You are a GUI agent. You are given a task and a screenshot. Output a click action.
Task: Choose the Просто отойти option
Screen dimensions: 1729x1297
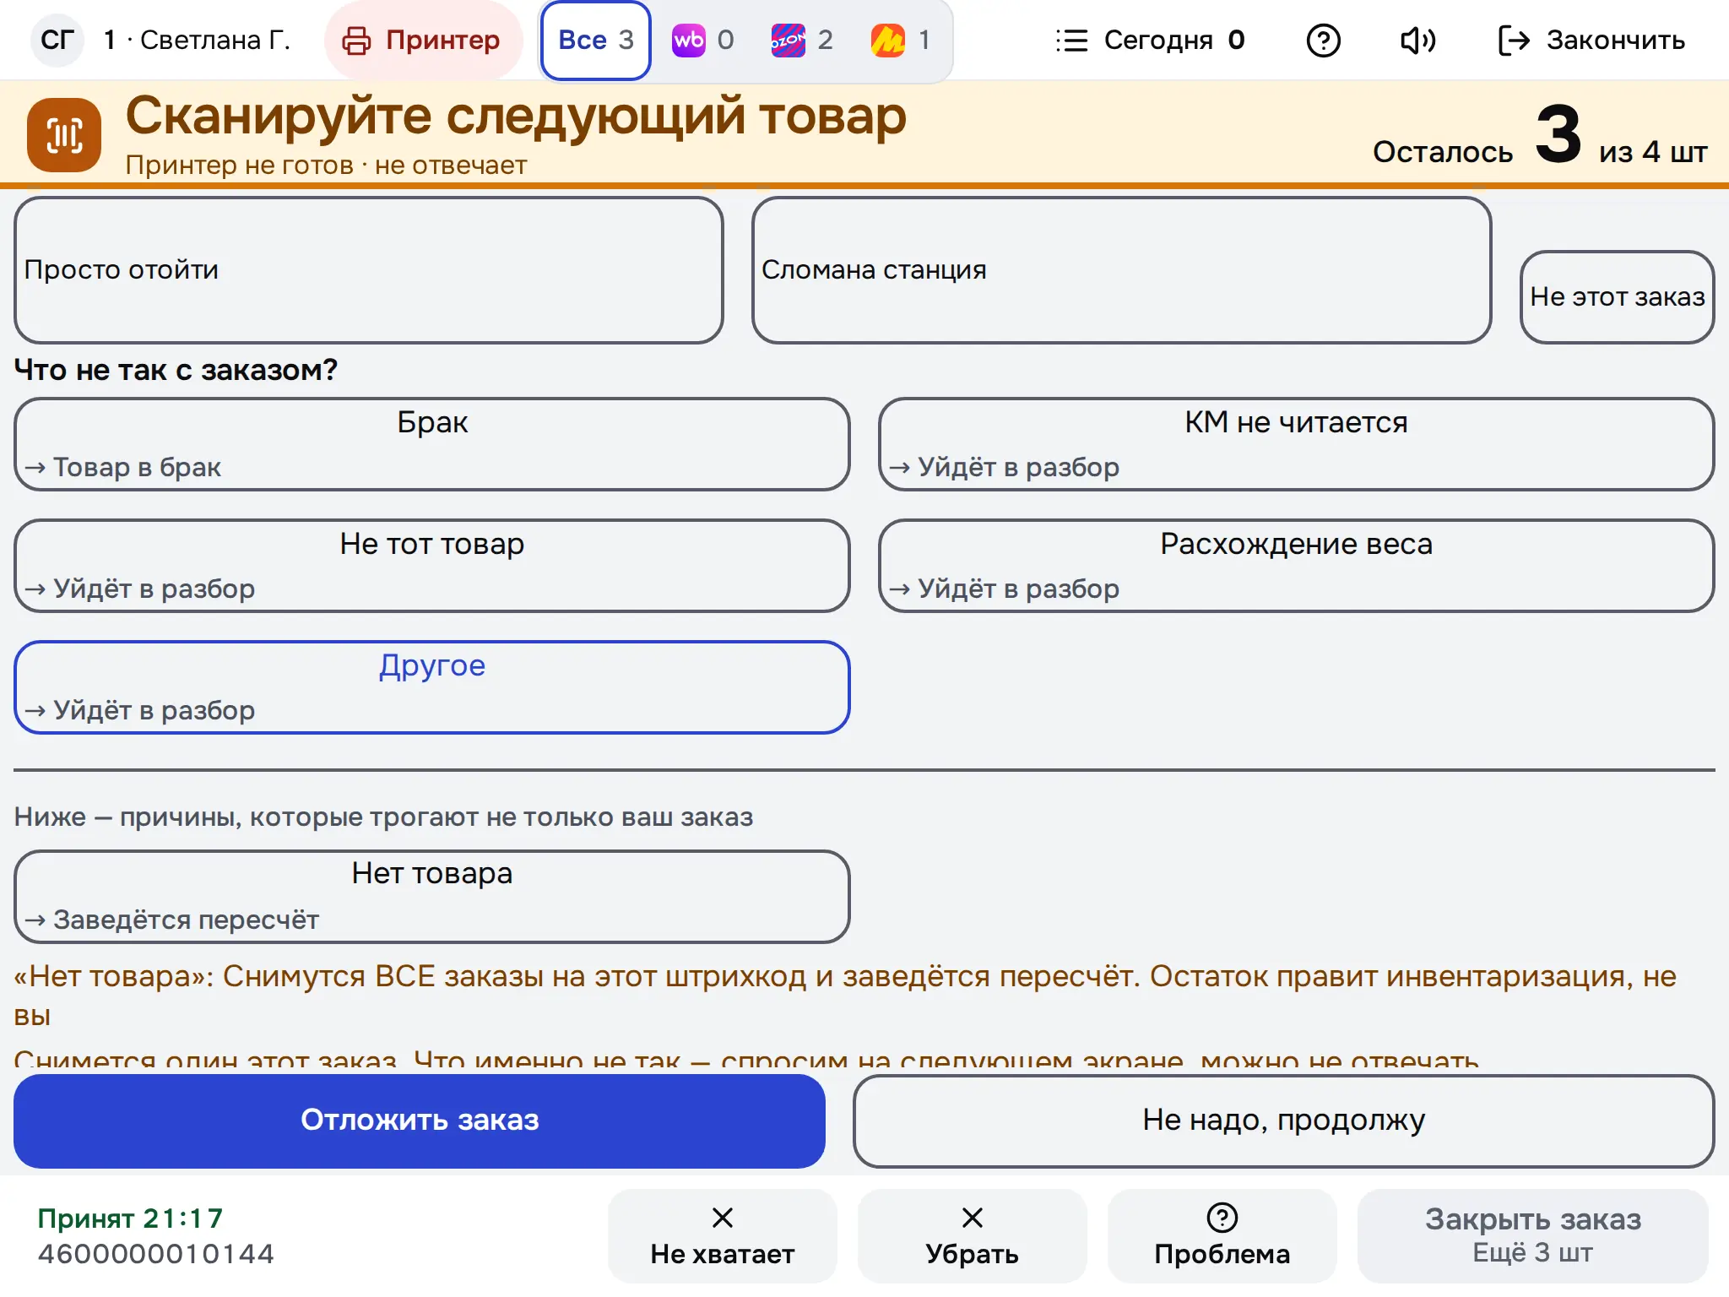(369, 270)
